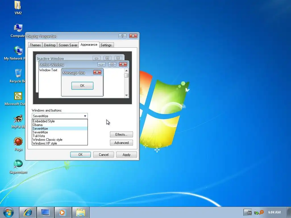Close the Display Properties dialog
291x218 pixels.
coord(133,36)
